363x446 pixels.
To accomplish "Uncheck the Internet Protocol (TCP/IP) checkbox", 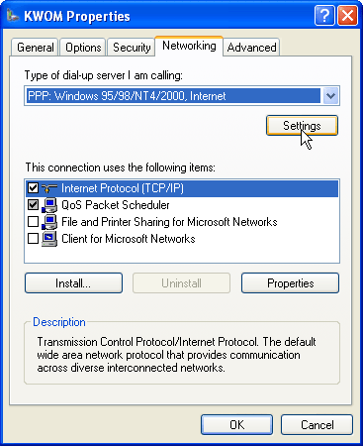I will (33, 188).
